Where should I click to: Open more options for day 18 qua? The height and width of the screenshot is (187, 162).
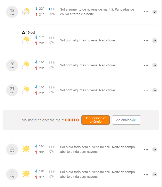tap(146, 12)
